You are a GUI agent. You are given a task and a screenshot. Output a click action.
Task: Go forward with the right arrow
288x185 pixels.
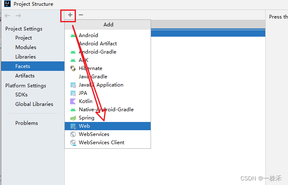[x=18, y=16]
